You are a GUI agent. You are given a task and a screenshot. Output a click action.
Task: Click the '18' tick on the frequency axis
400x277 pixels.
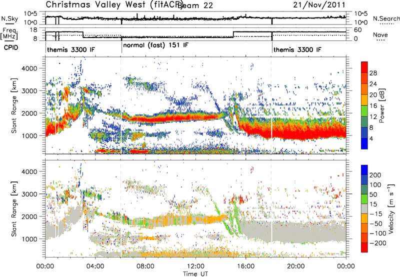(33, 30)
